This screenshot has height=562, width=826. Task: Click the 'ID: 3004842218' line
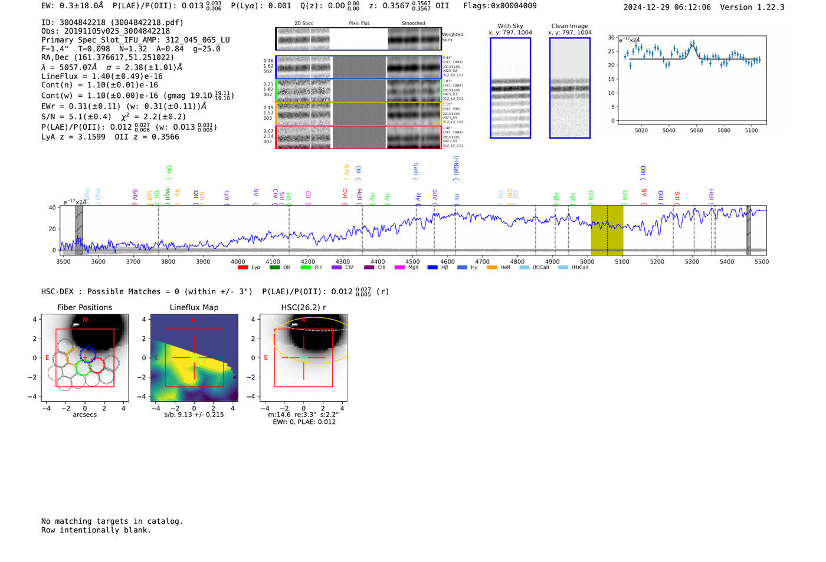click(x=112, y=22)
